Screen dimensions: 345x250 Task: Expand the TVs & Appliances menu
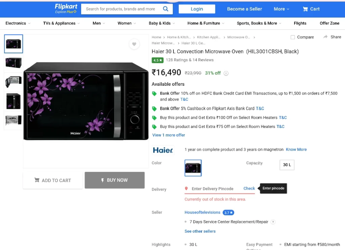coord(61,23)
